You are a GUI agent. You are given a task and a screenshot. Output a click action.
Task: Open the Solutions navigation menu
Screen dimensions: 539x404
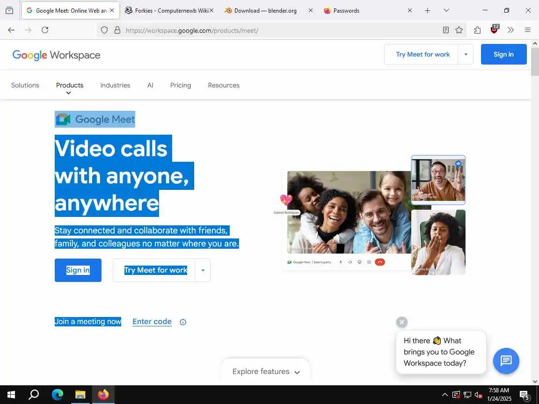tap(25, 85)
